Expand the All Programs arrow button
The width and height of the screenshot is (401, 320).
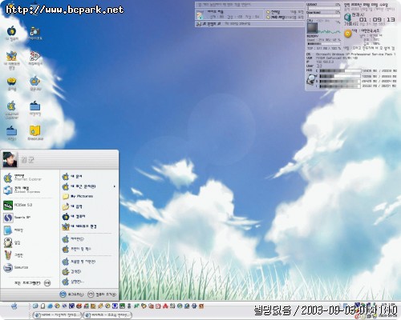click(x=47, y=283)
